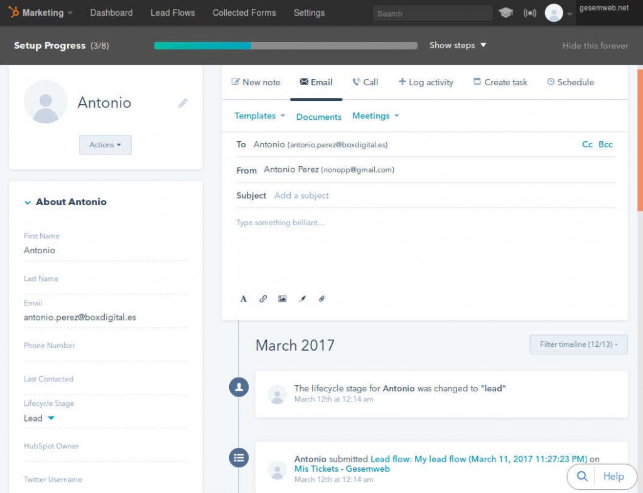Screen dimensions: 643x493
Task: Click the Setup Progress bar
Action: tap(286, 45)
